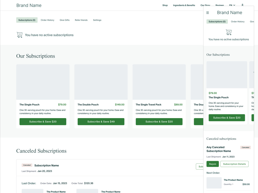Click the Jan 15, 2023 order date
258x193 pixels.
60,183
